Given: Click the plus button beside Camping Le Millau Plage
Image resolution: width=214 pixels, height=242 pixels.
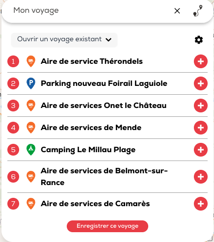Looking at the screenshot, I should click(201, 150).
